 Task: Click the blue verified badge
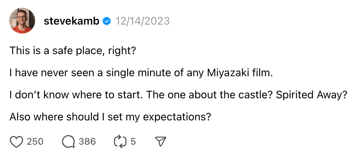(107, 21)
